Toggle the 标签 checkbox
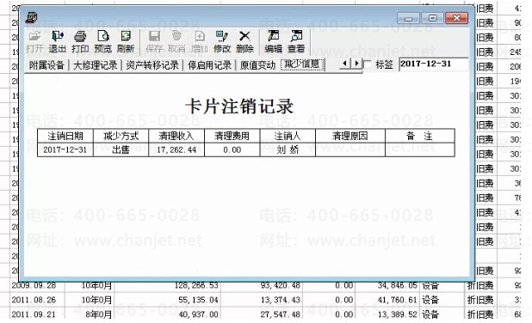The image size is (532, 323). (x=368, y=64)
